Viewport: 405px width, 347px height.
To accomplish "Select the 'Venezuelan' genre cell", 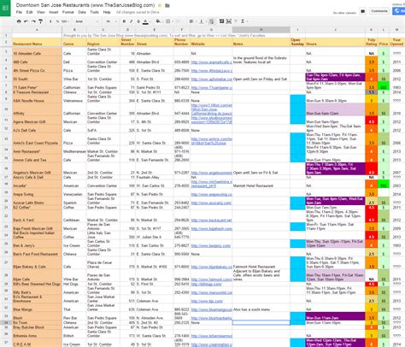I will coord(74,192).
